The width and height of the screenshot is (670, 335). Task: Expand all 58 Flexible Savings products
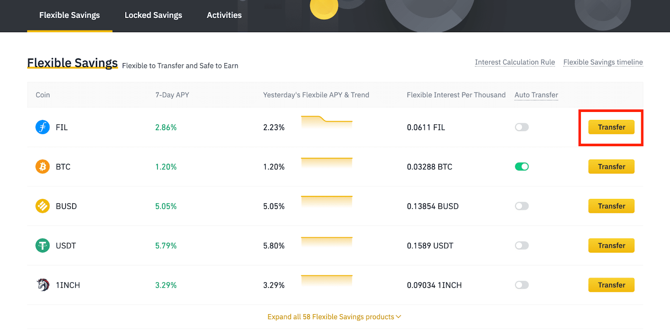[334, 317]
